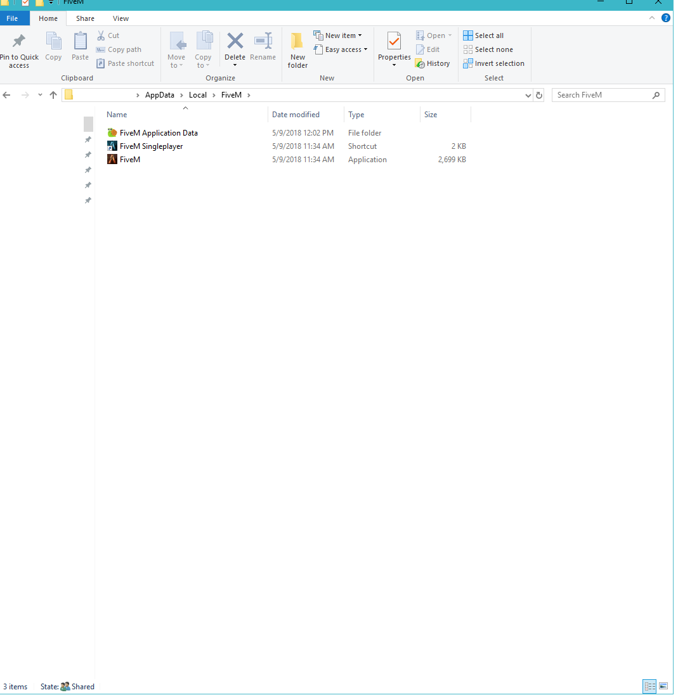Click the Delete X icon
Viewport: 678px width, 695px height.
click(x=235, y=41)
